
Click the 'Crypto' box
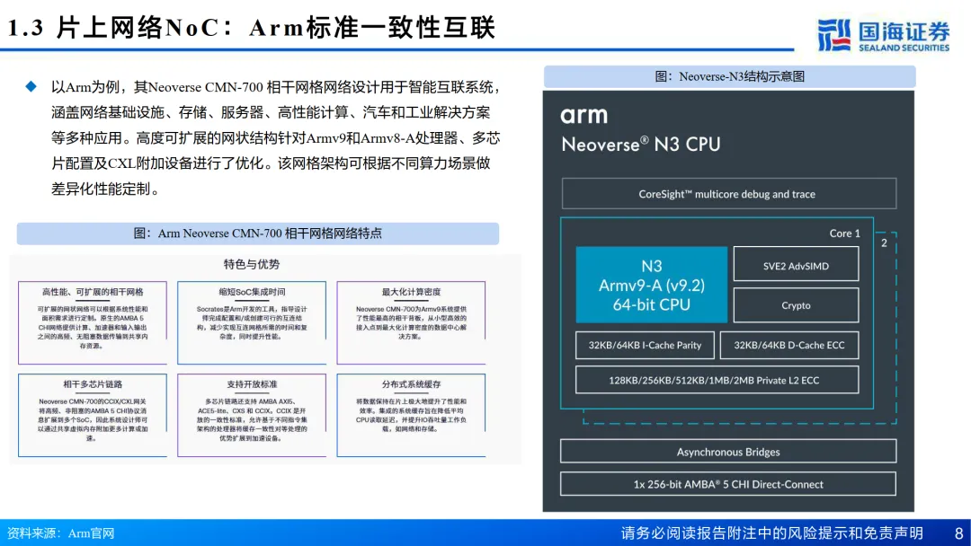point(796,305)
